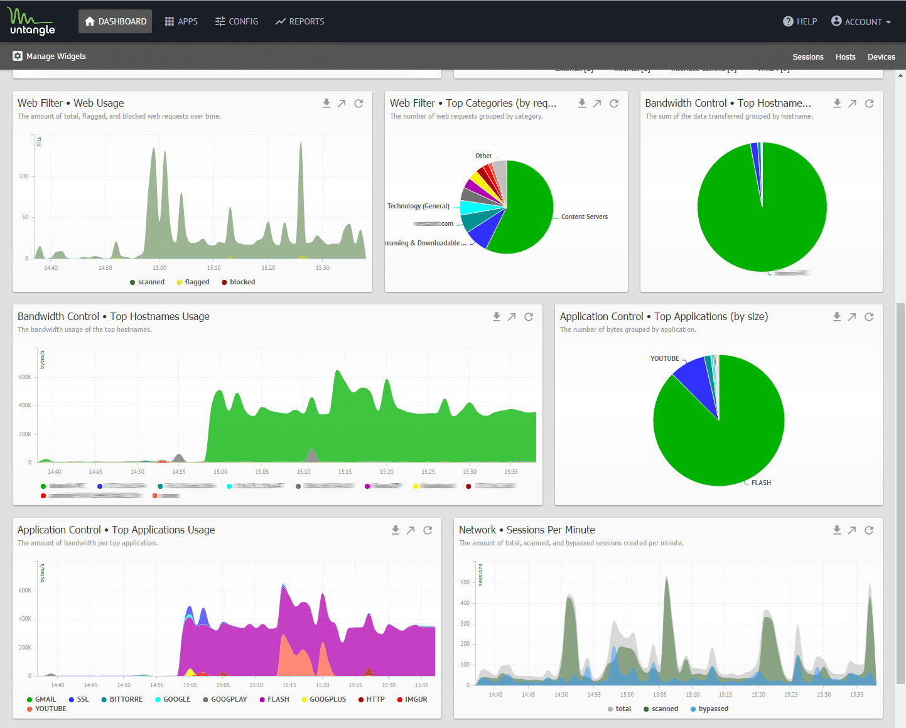Screen dimensions: 906x728
Task: View the Hosts page
Action: (846, 56)
